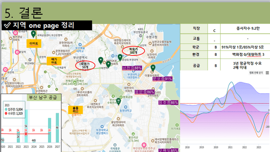Click the 천제산 green mountain icon
Screen dimensions: 270x152
(x=75, y=82)
